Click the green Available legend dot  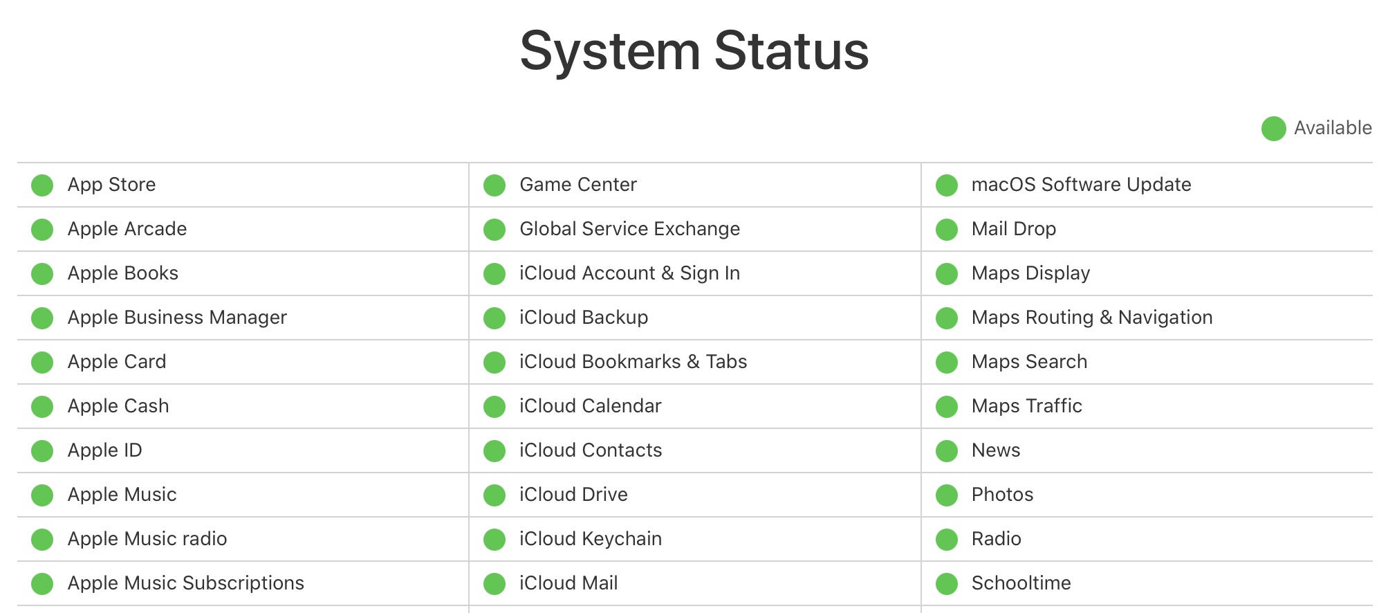(1273, 129)
